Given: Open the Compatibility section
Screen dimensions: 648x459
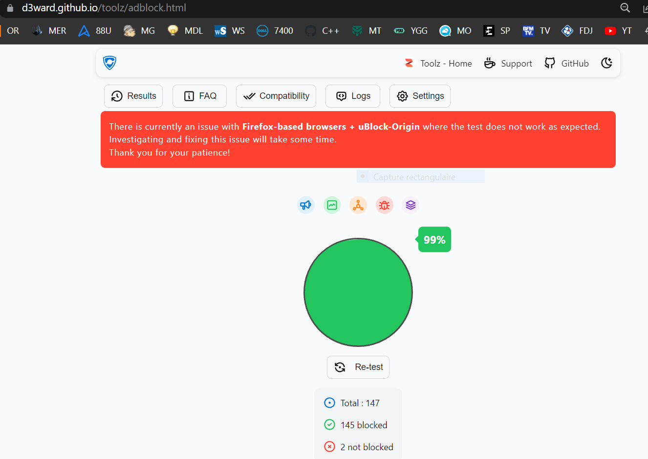Looking at the screenshot, I should [276, 96].
